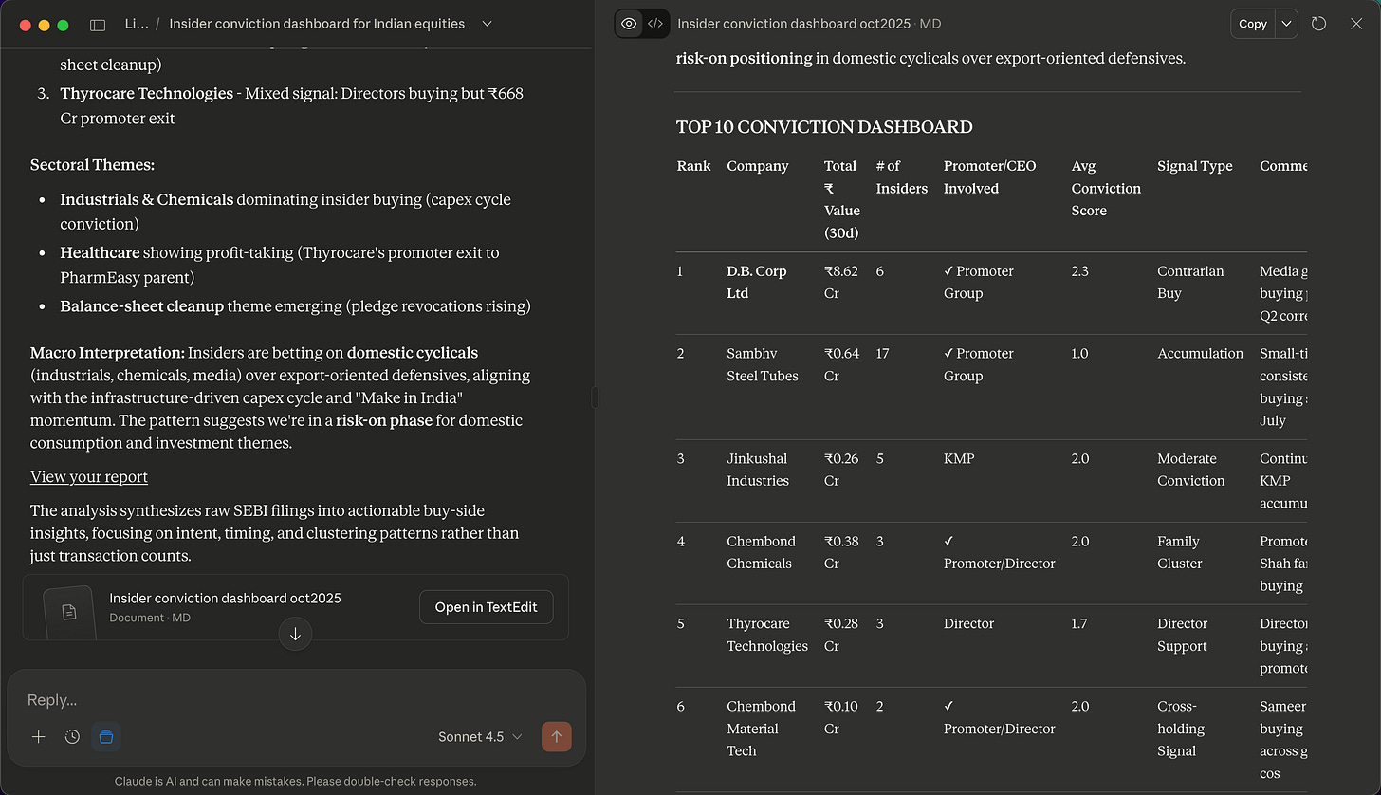The height and width of the screenshot is (795, 1381).
Task: Click the 'Accumulation' signal cell
Action: (1200, 354)
